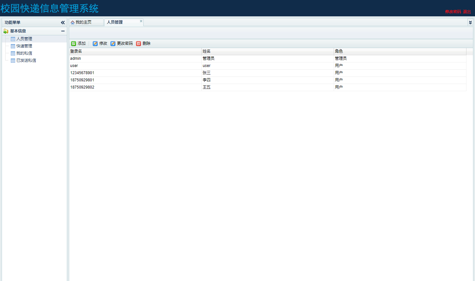Click the 用户 role cell in 李四's row
475x281 pixels.
pyautogui.click(x=400, y=80)
